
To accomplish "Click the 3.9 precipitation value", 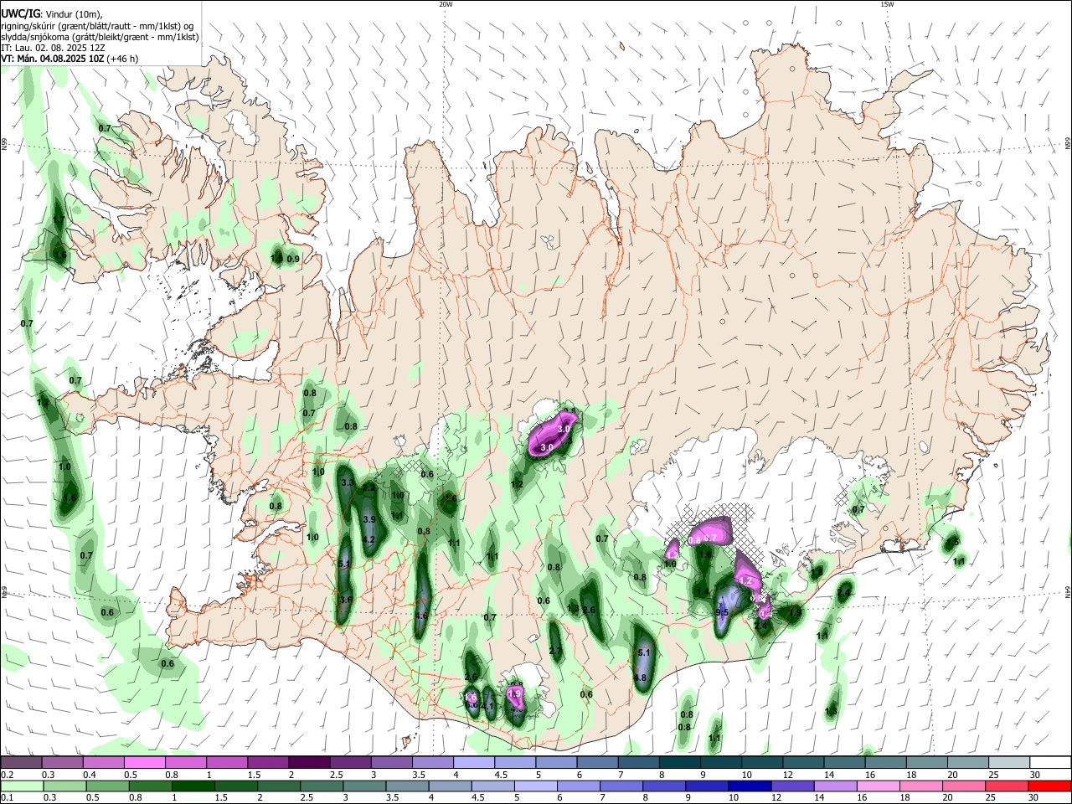I will [368, 520].
